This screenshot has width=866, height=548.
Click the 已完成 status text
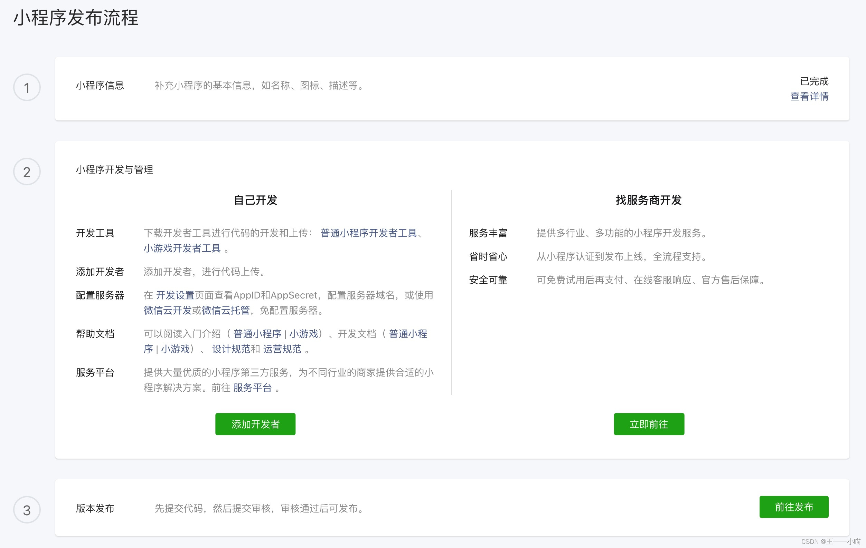click(814, 81)
